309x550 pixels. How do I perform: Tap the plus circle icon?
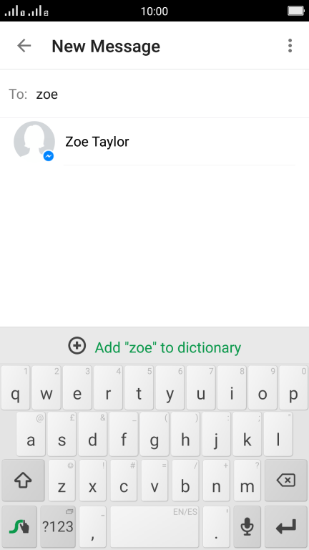77,345
